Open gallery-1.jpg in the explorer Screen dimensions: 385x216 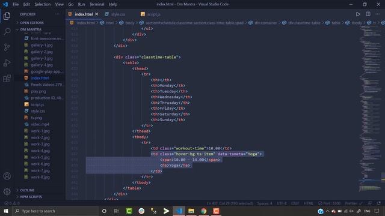42,45
